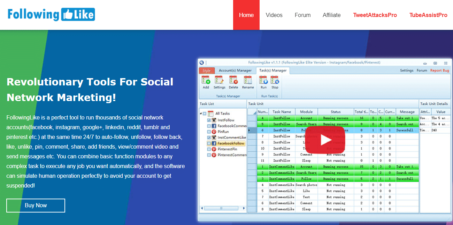Click the Task List scrollbar right arrow
The image size is (453, 225).
point(244,208)
